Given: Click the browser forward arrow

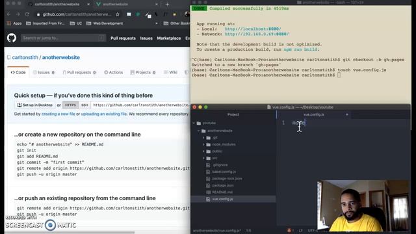Looking at the screenshot, I should pos(18,14).
